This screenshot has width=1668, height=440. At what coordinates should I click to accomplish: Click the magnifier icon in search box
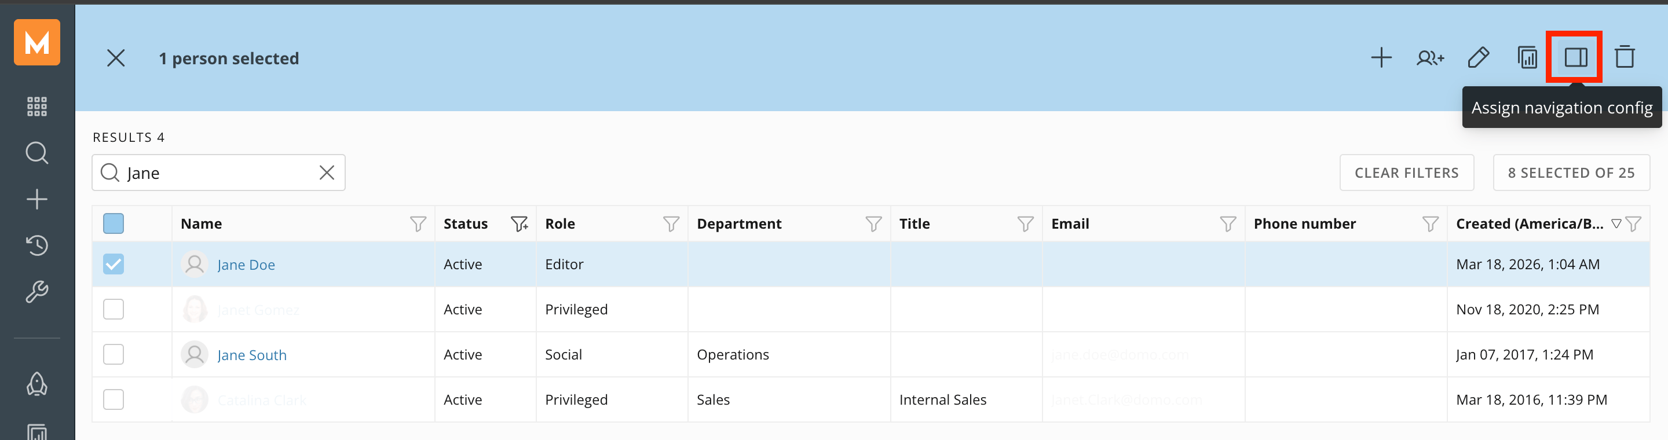(110, 173)
